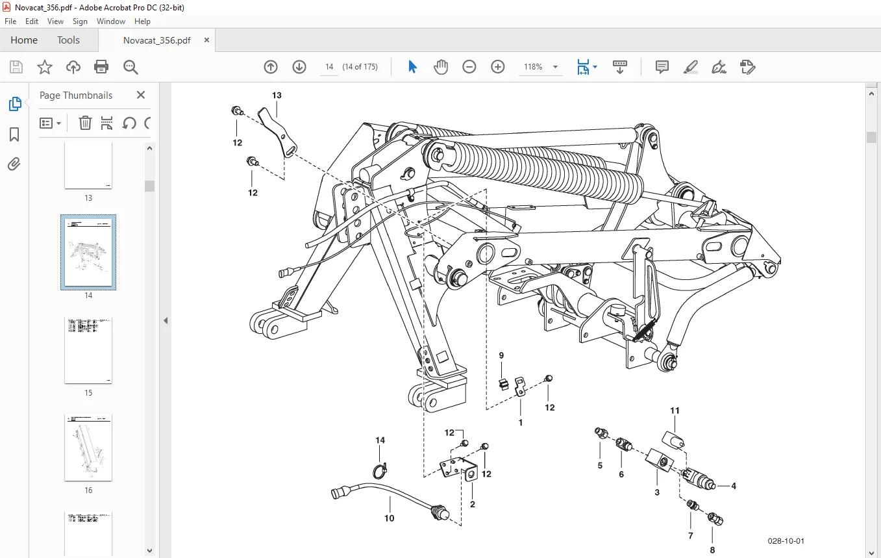The image size is (881, 558).
Task: Click the page number input field
Action: (329, 67)
